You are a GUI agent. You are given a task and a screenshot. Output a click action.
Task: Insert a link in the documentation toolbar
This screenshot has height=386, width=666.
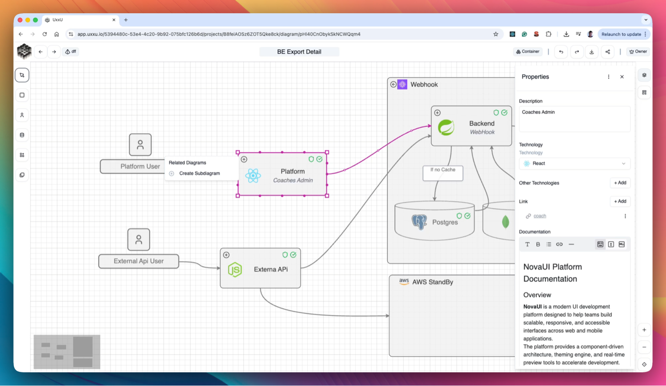559,244
